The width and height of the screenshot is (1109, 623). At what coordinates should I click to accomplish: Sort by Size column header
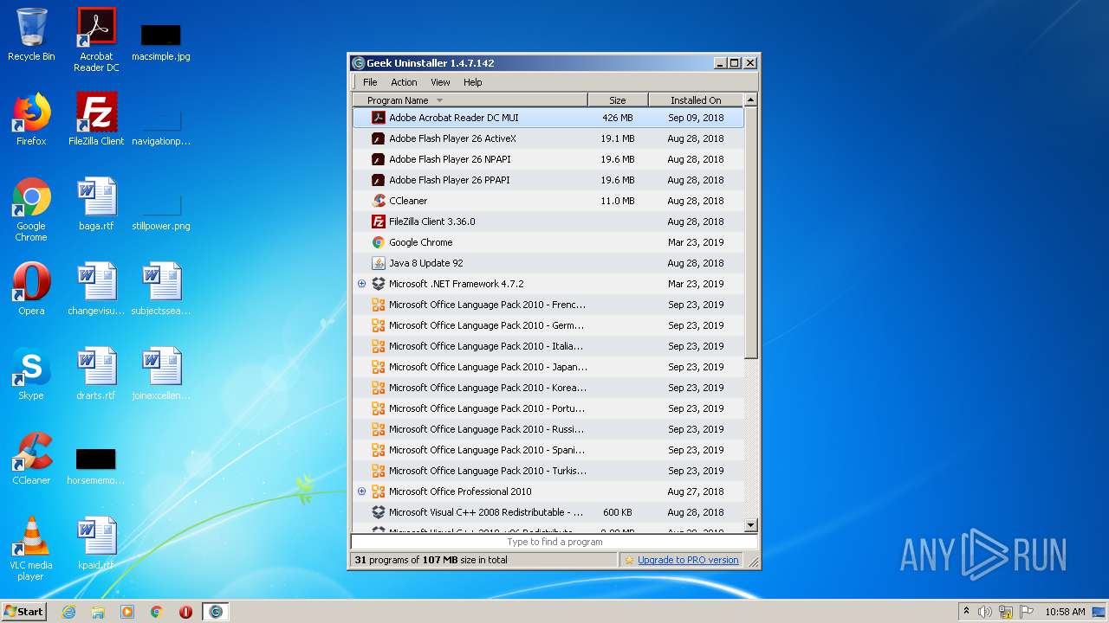618,100
